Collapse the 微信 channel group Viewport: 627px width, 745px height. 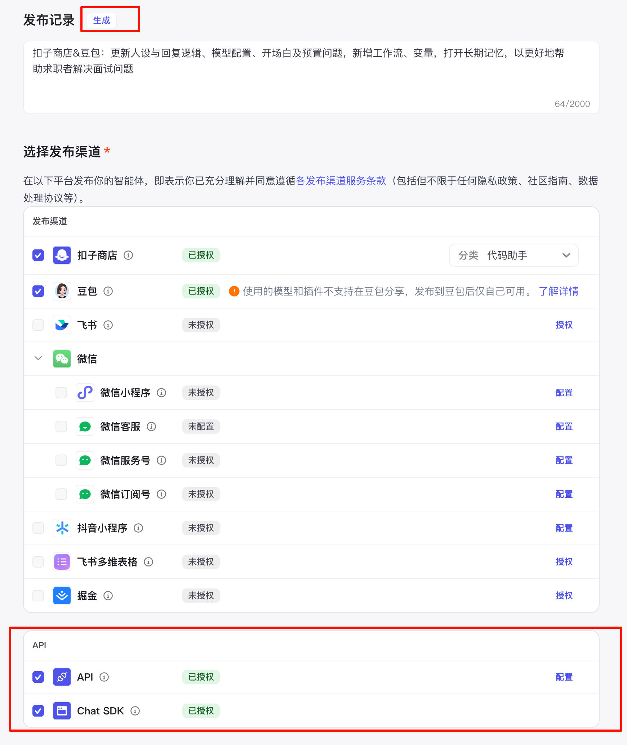38,358
